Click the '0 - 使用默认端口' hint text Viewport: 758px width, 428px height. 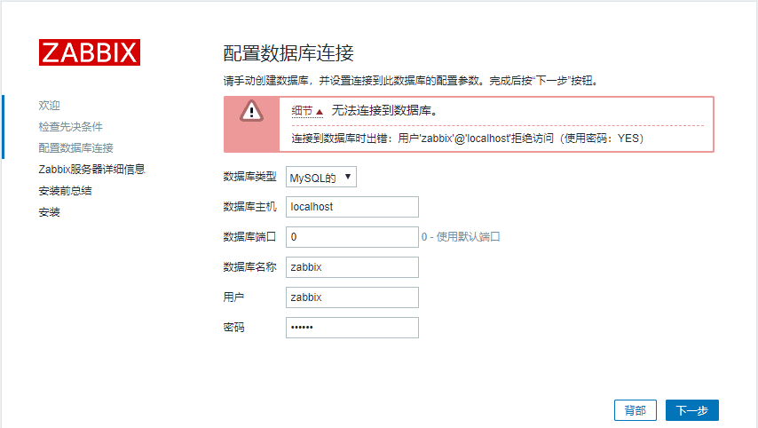(x=461, y=237)
